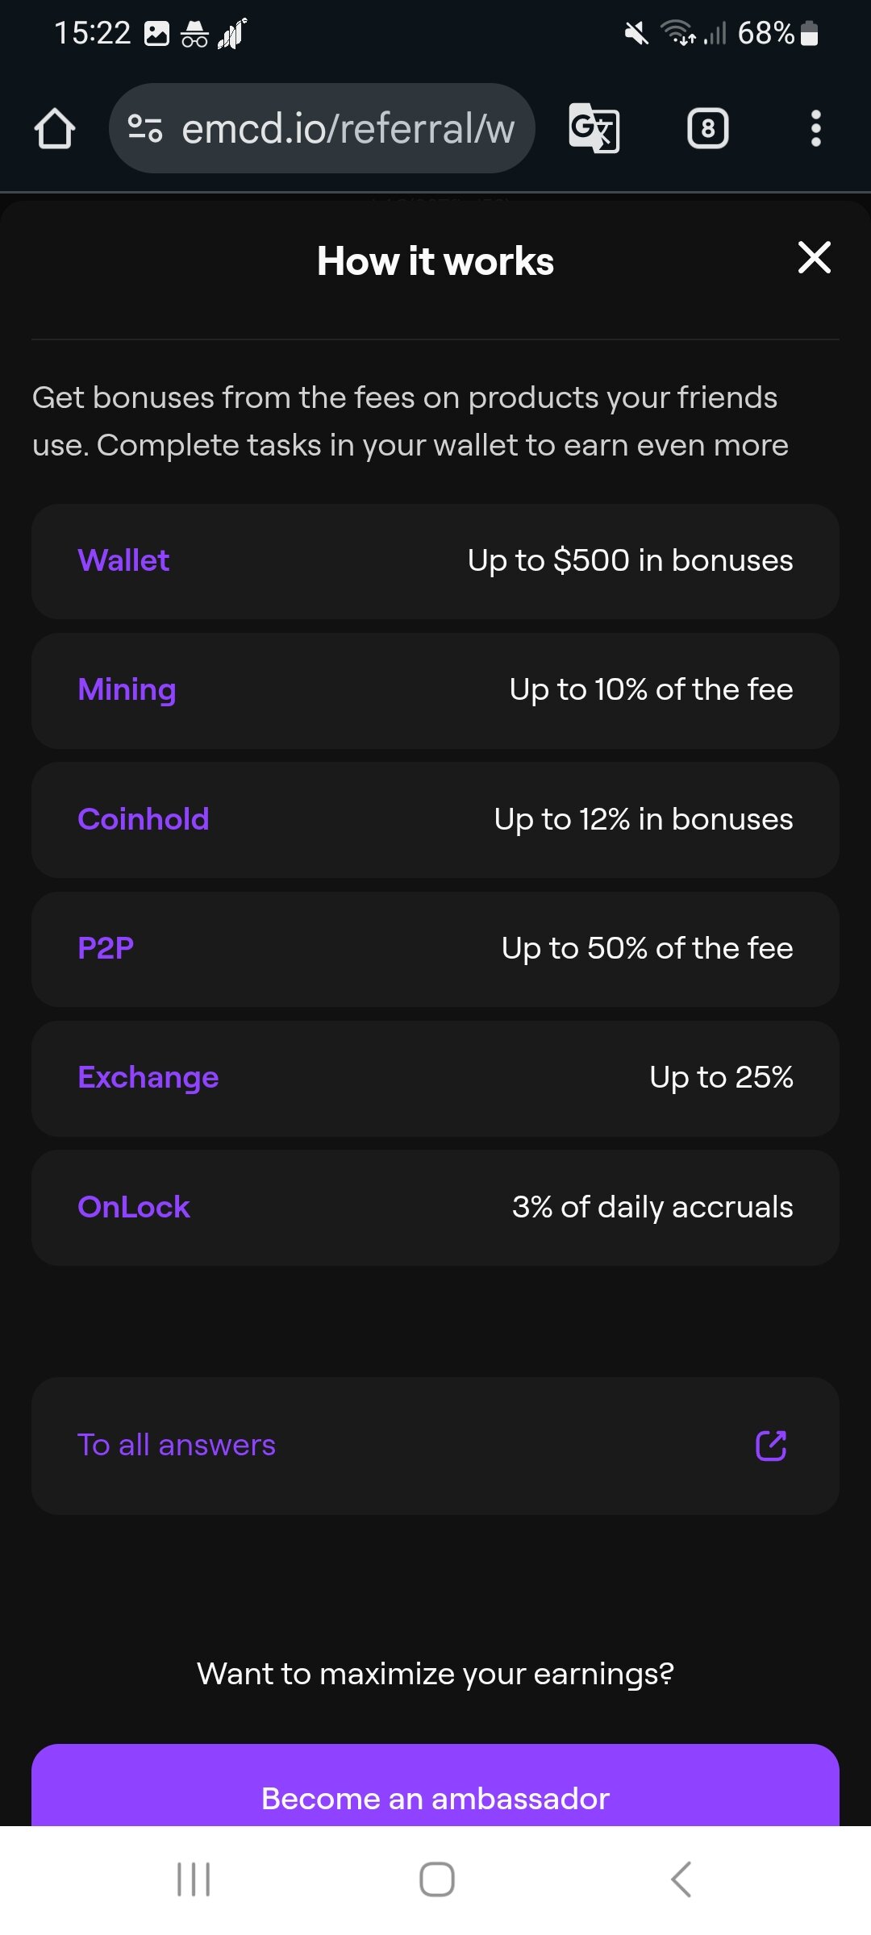871x1935 pixels.
Task: Tap the external link icon beside To all answers
Action: click(x=771, y=1446)
